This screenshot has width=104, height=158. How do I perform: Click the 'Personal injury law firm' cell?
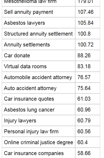[x=39, y=131]
